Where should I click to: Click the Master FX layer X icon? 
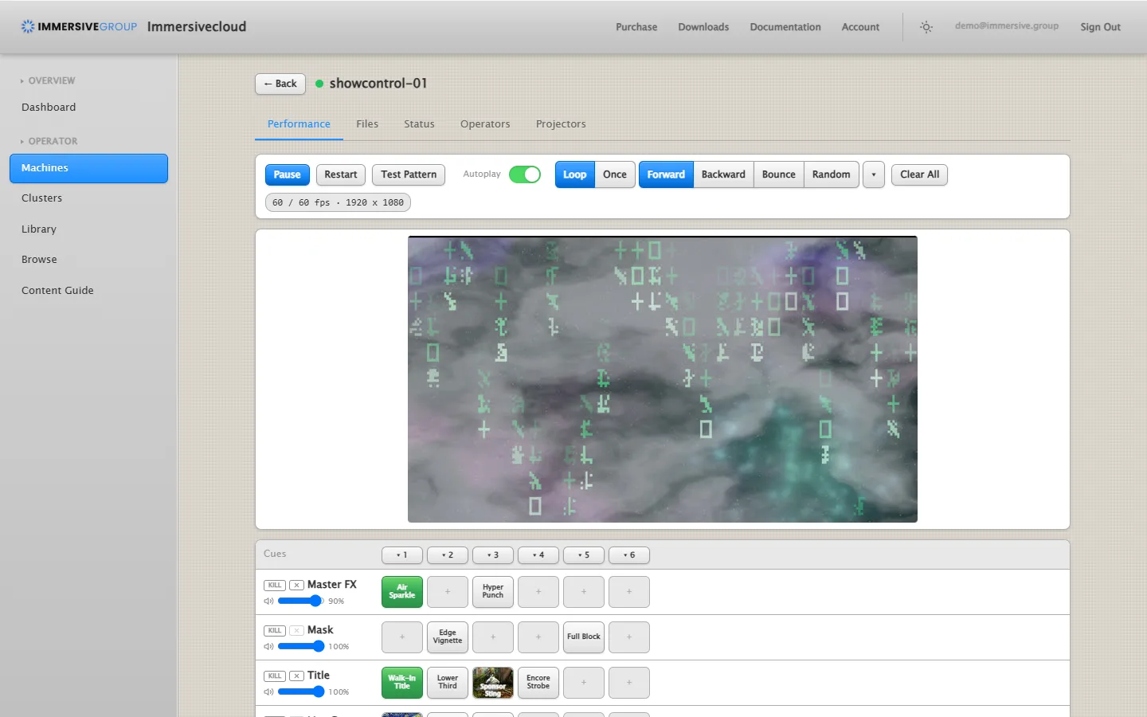click(296, 585)
